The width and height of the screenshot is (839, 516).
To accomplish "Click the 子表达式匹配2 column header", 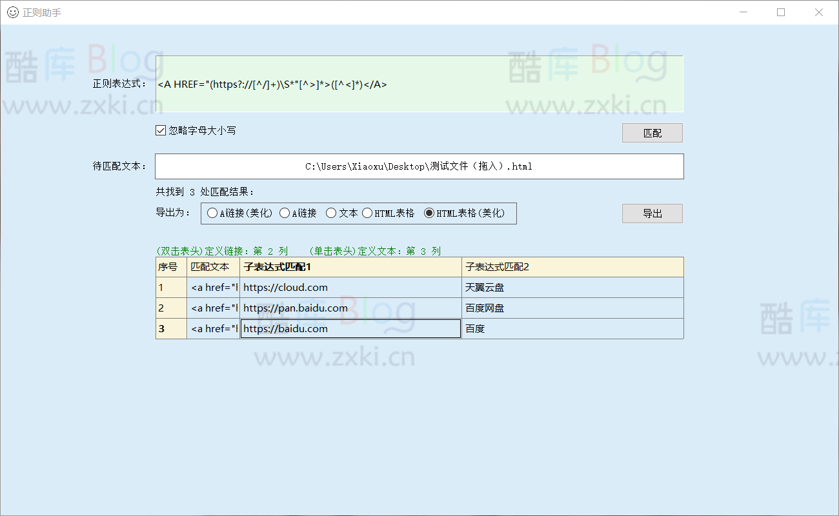I will click(572, 267).
